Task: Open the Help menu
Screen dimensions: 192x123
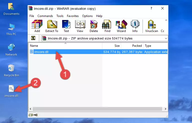Action: (99, 16)
